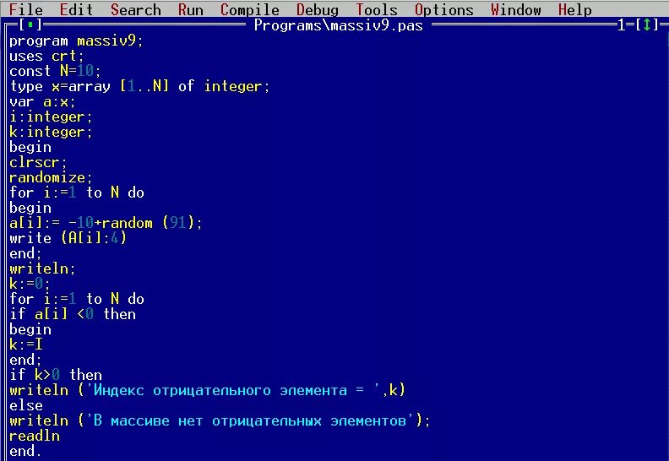Click the final readln statement

[x=34, y=436]
